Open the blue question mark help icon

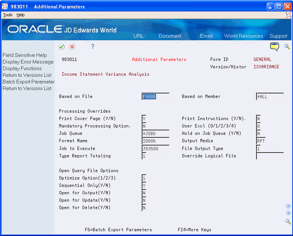[x=93, y=47]
